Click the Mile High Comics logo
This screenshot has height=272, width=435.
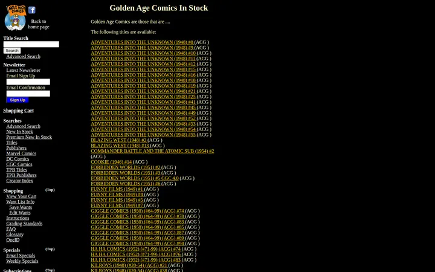[x=16, y=18]
